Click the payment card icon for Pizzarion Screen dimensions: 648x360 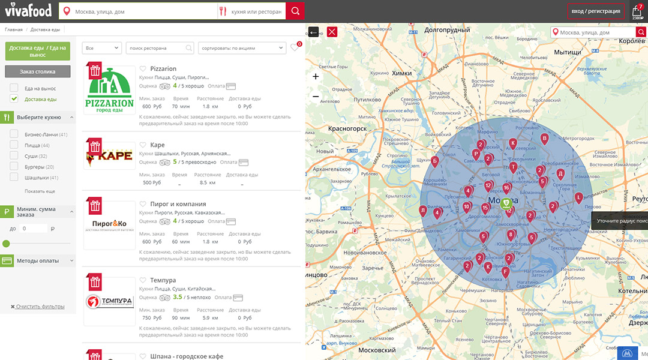(231, 86)
